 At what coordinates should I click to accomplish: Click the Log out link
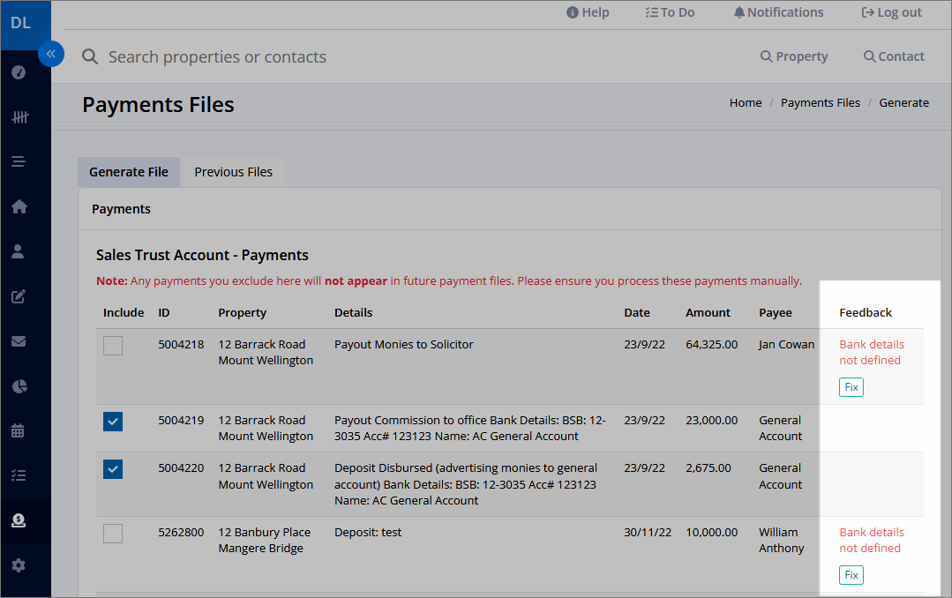[892, 12]
